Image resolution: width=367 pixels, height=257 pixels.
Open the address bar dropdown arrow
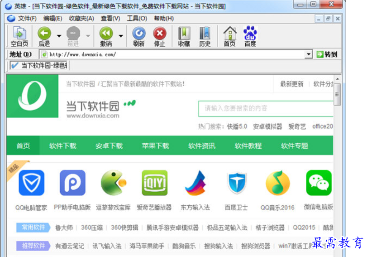[x=309, y=54]
